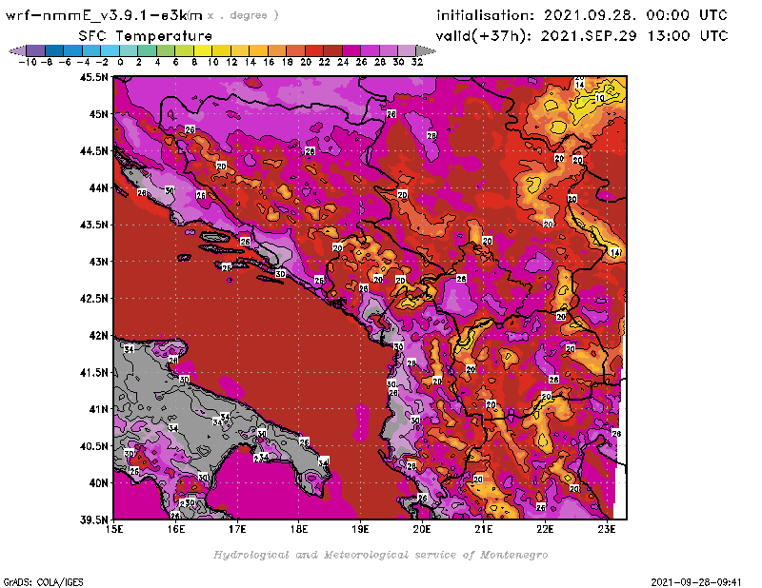Click the '-10' value under the color legend
The image size is (762, 588).
point(28,62)
